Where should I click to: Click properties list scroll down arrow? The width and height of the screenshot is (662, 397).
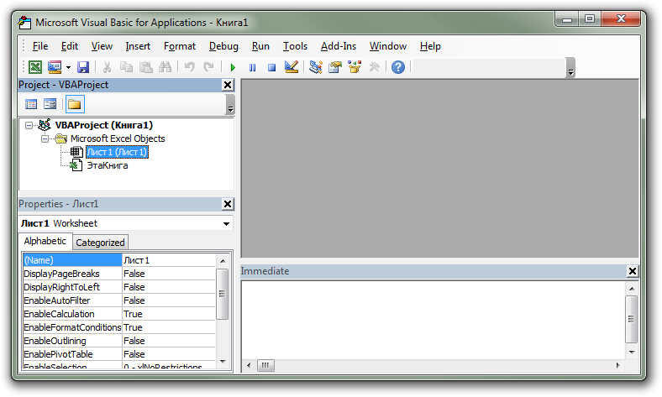[223, 362]
